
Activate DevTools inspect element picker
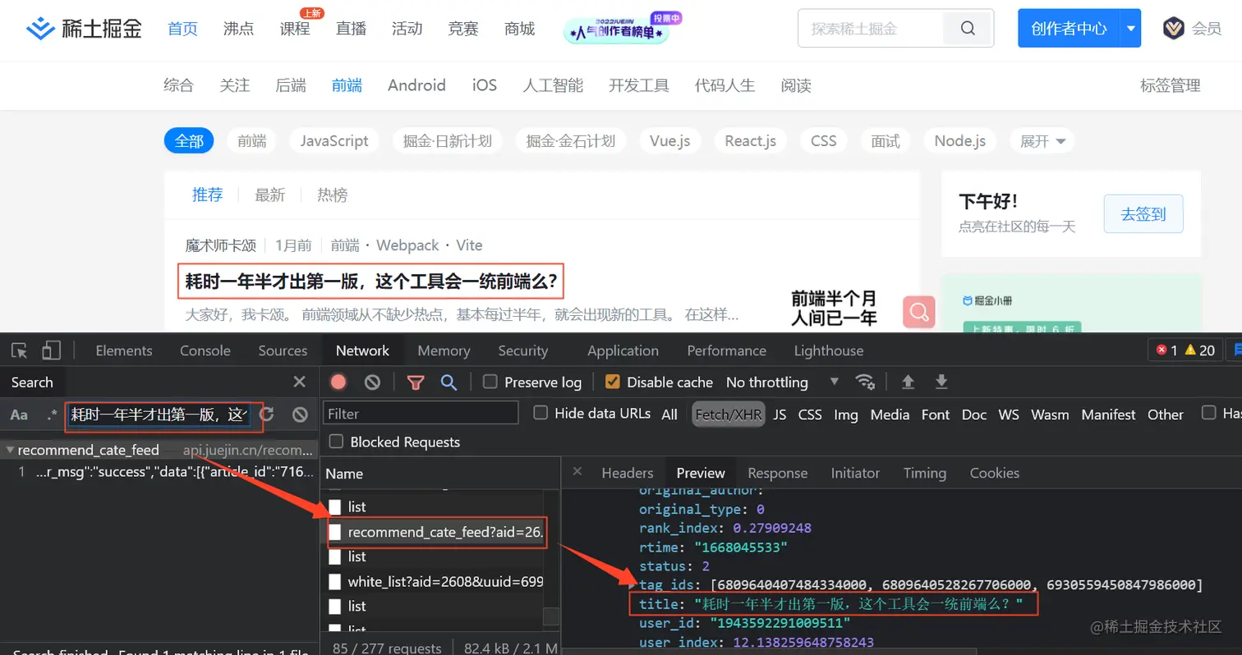click(x=20, y=350)
